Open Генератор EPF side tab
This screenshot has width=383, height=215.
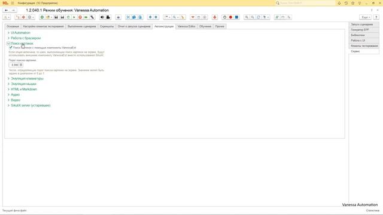click(364, 30)
